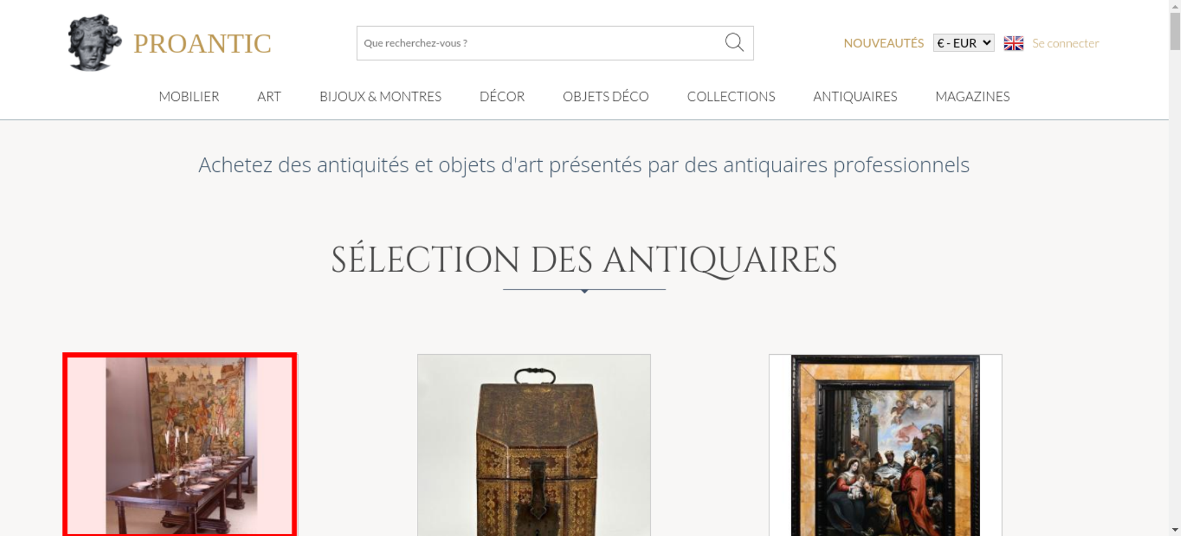This screenshot has width=1181, height=536.
Task: Click the magnifying glass search icon
Action: (x=734, y=43)
